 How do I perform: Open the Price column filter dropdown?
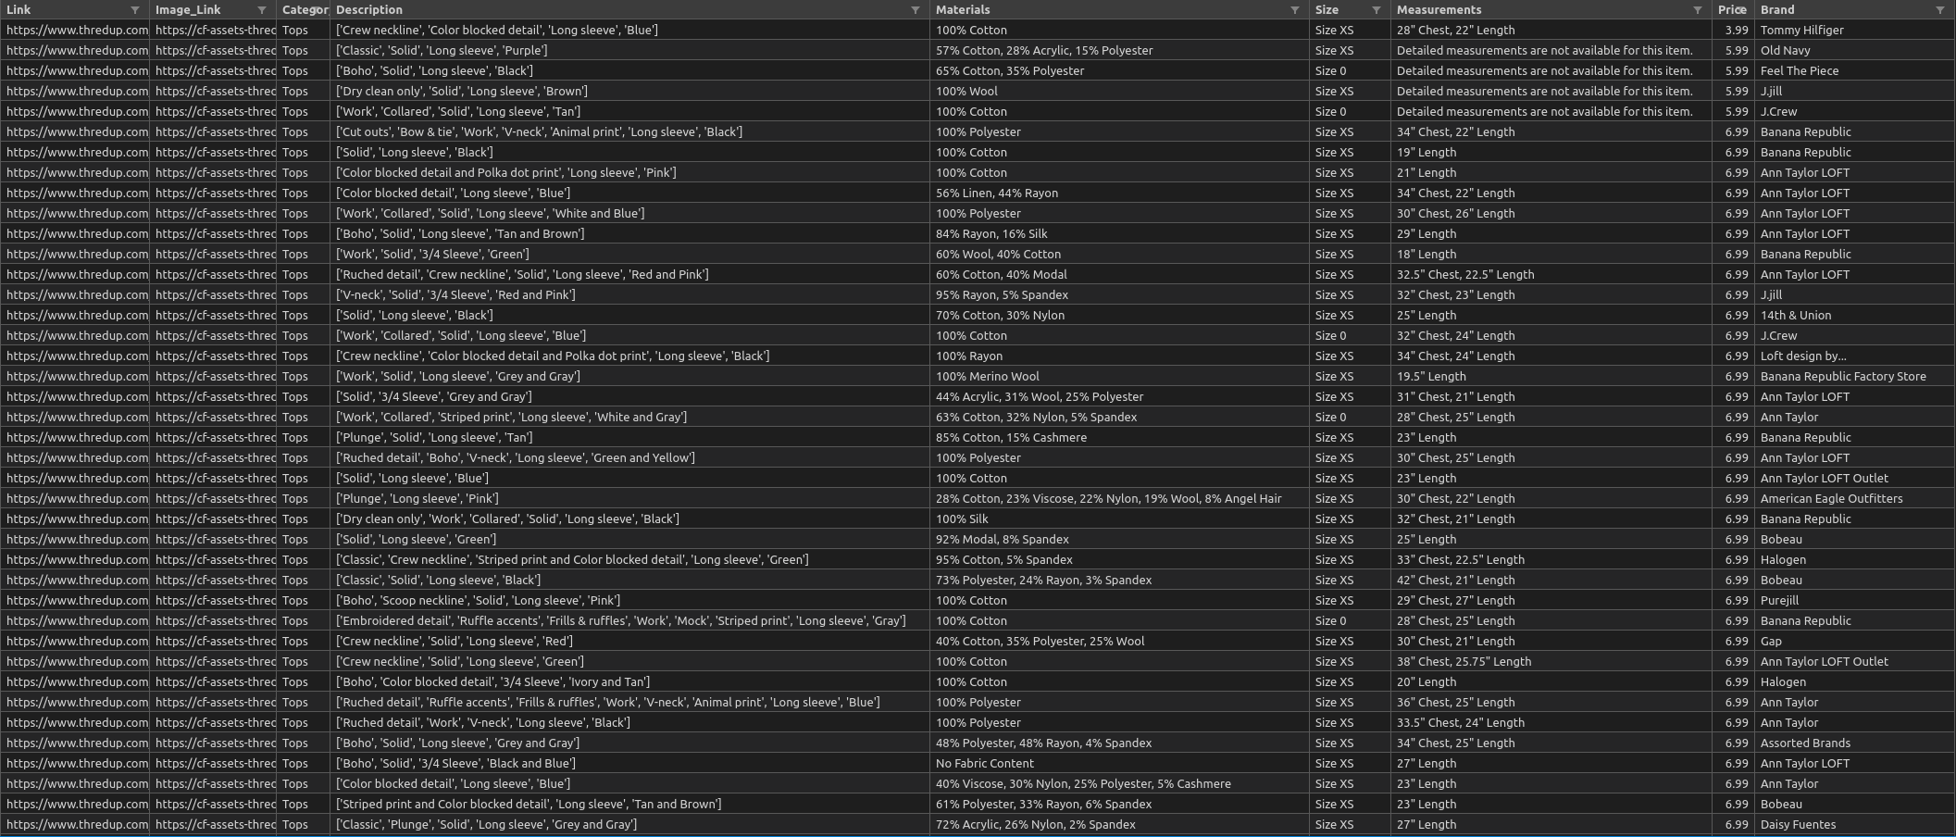(1741, 10)
